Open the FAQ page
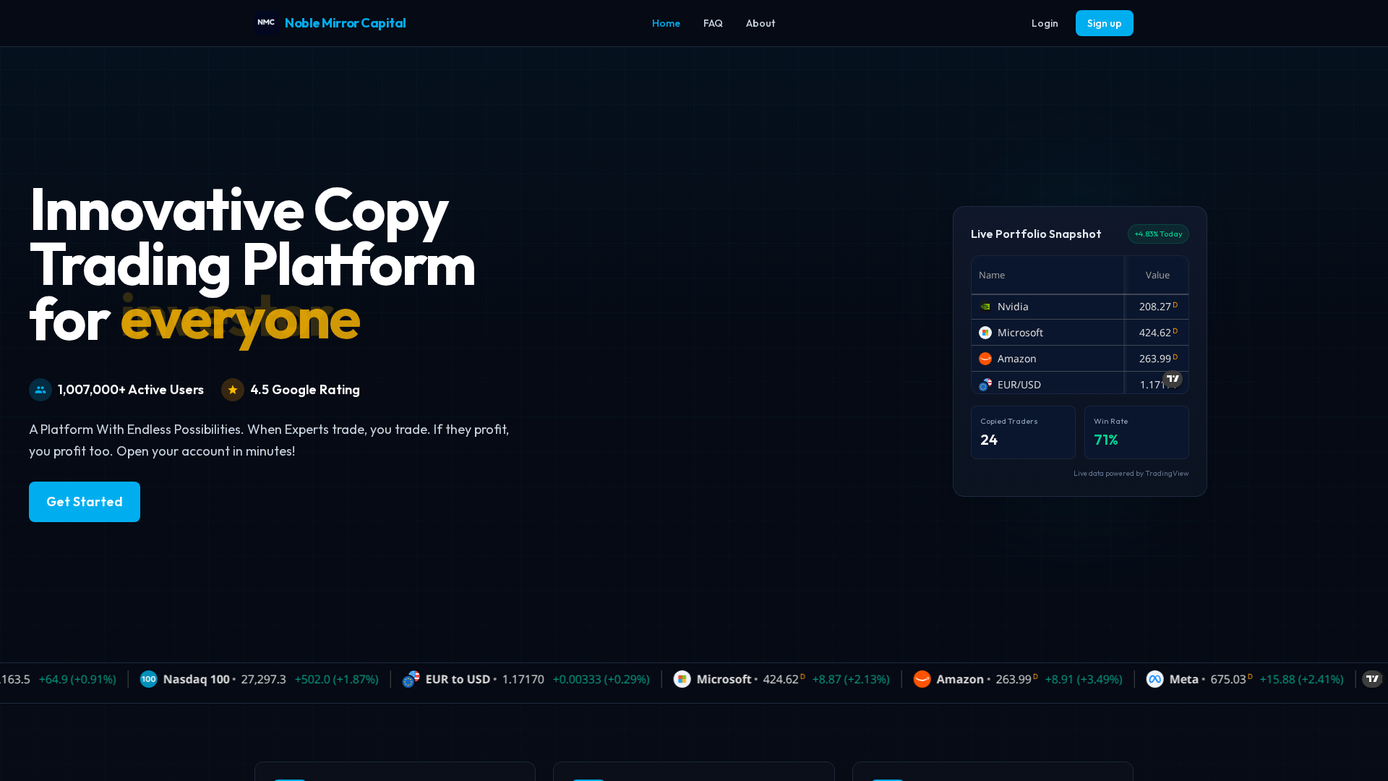Screen dimensions: 1388x781 [713, 23]
